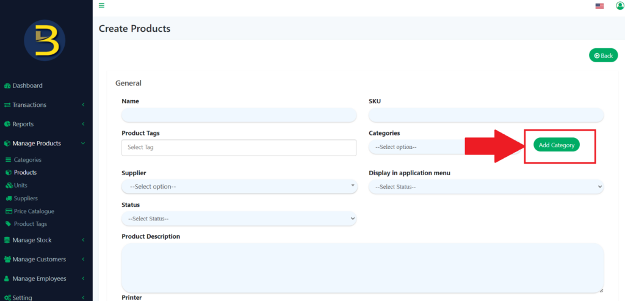Click the Suppliers truck icon
The width and height of the screenshot is (625, 301).
coord(9,198)
